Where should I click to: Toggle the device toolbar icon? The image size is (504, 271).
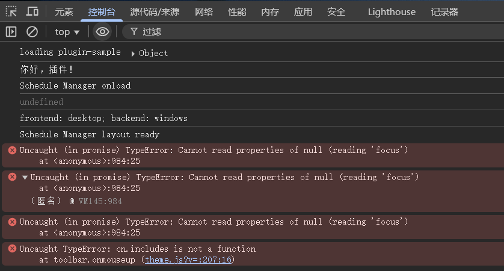pyautogui.click(x=32, y=11)
